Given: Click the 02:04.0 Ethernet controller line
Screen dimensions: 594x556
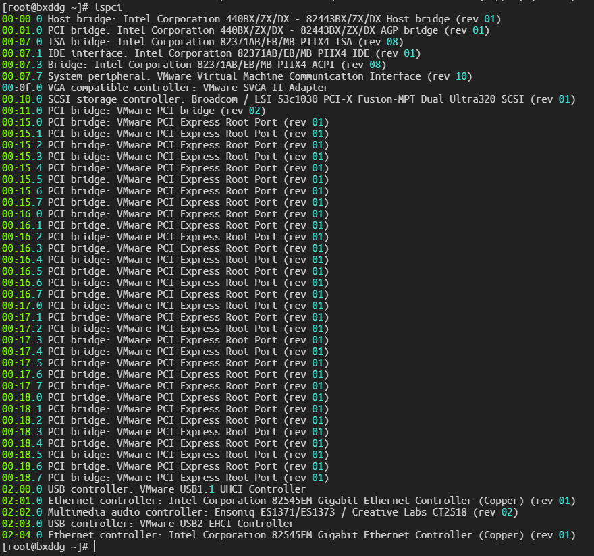Looking at the screenshot, I should (289, 535).
